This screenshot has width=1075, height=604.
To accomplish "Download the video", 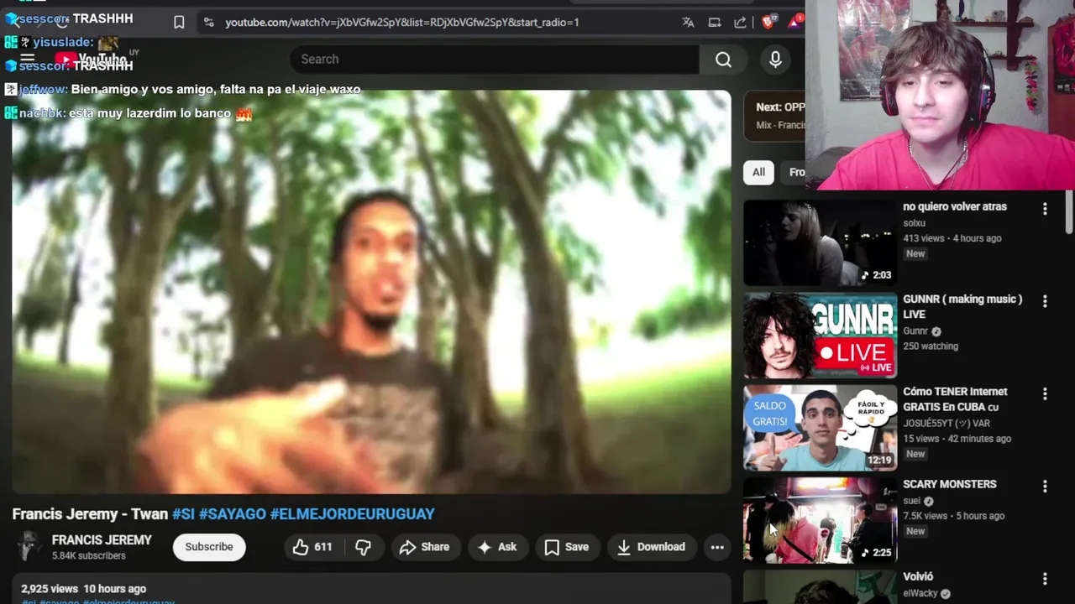I will pos(651,547).
